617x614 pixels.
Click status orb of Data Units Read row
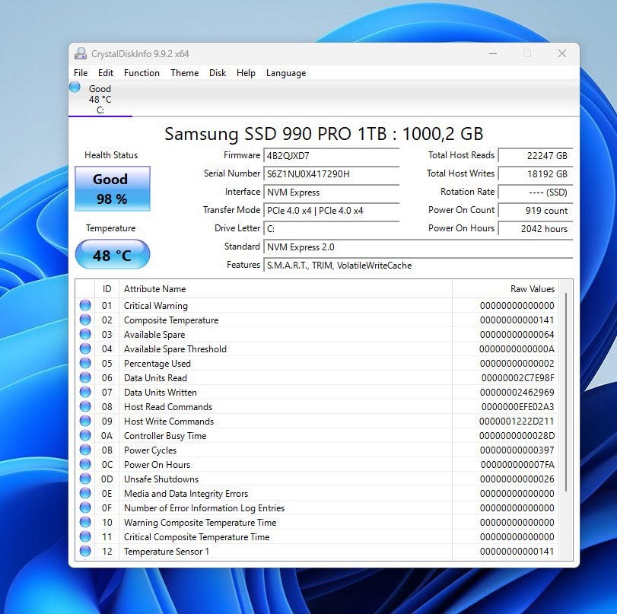click(85, 378)
